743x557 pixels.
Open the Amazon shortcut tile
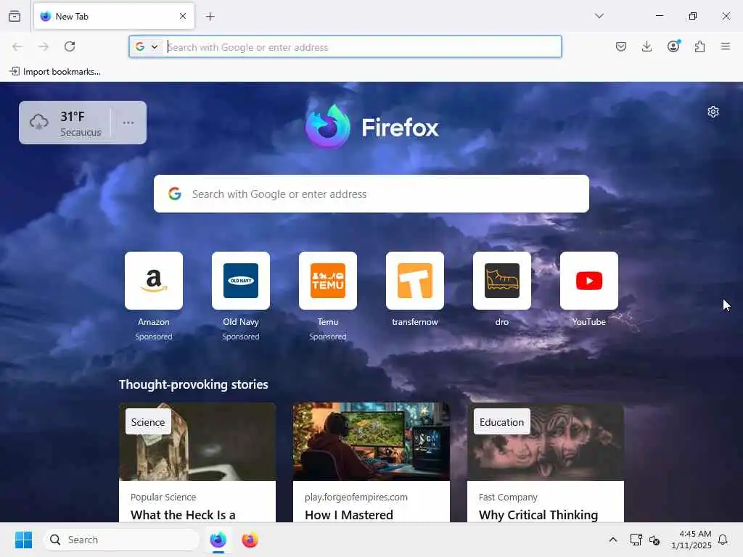pyautogui.click(x=154, y=281)
